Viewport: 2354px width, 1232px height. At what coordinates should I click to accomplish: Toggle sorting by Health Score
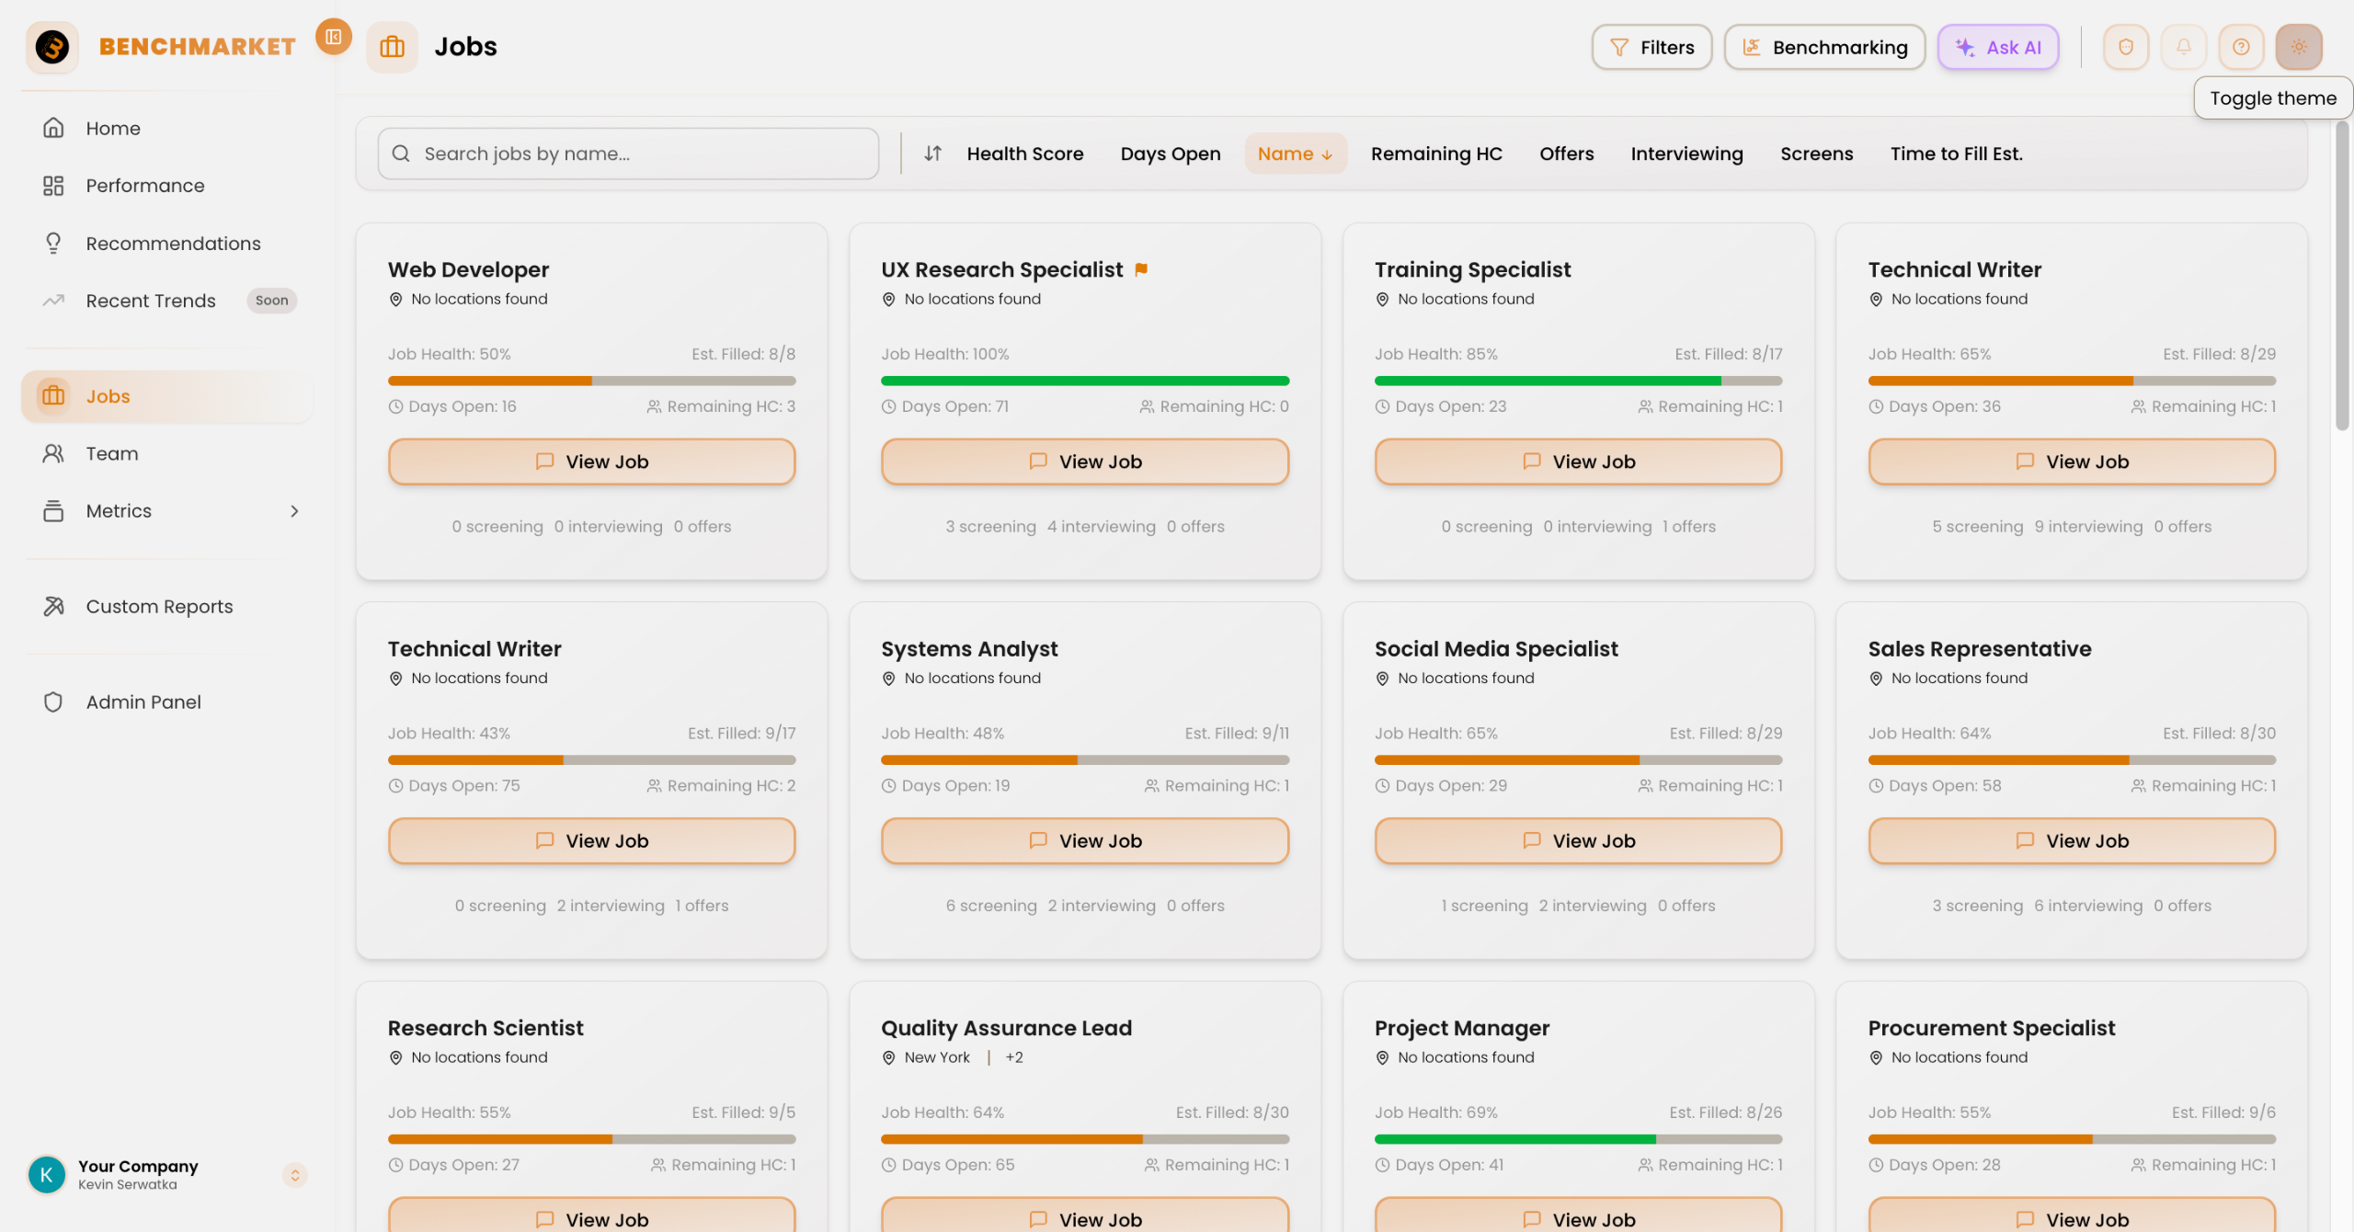pos(1024,154)
